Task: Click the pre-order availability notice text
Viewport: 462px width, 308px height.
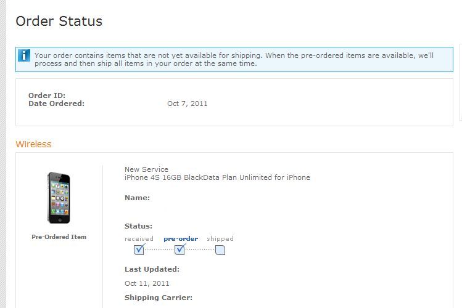Action: tap(234, 59)
